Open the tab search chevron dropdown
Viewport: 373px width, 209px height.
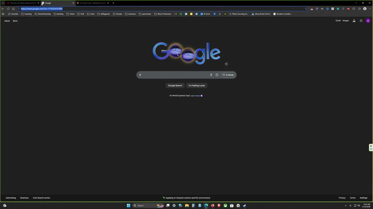(x=3, y=3)
